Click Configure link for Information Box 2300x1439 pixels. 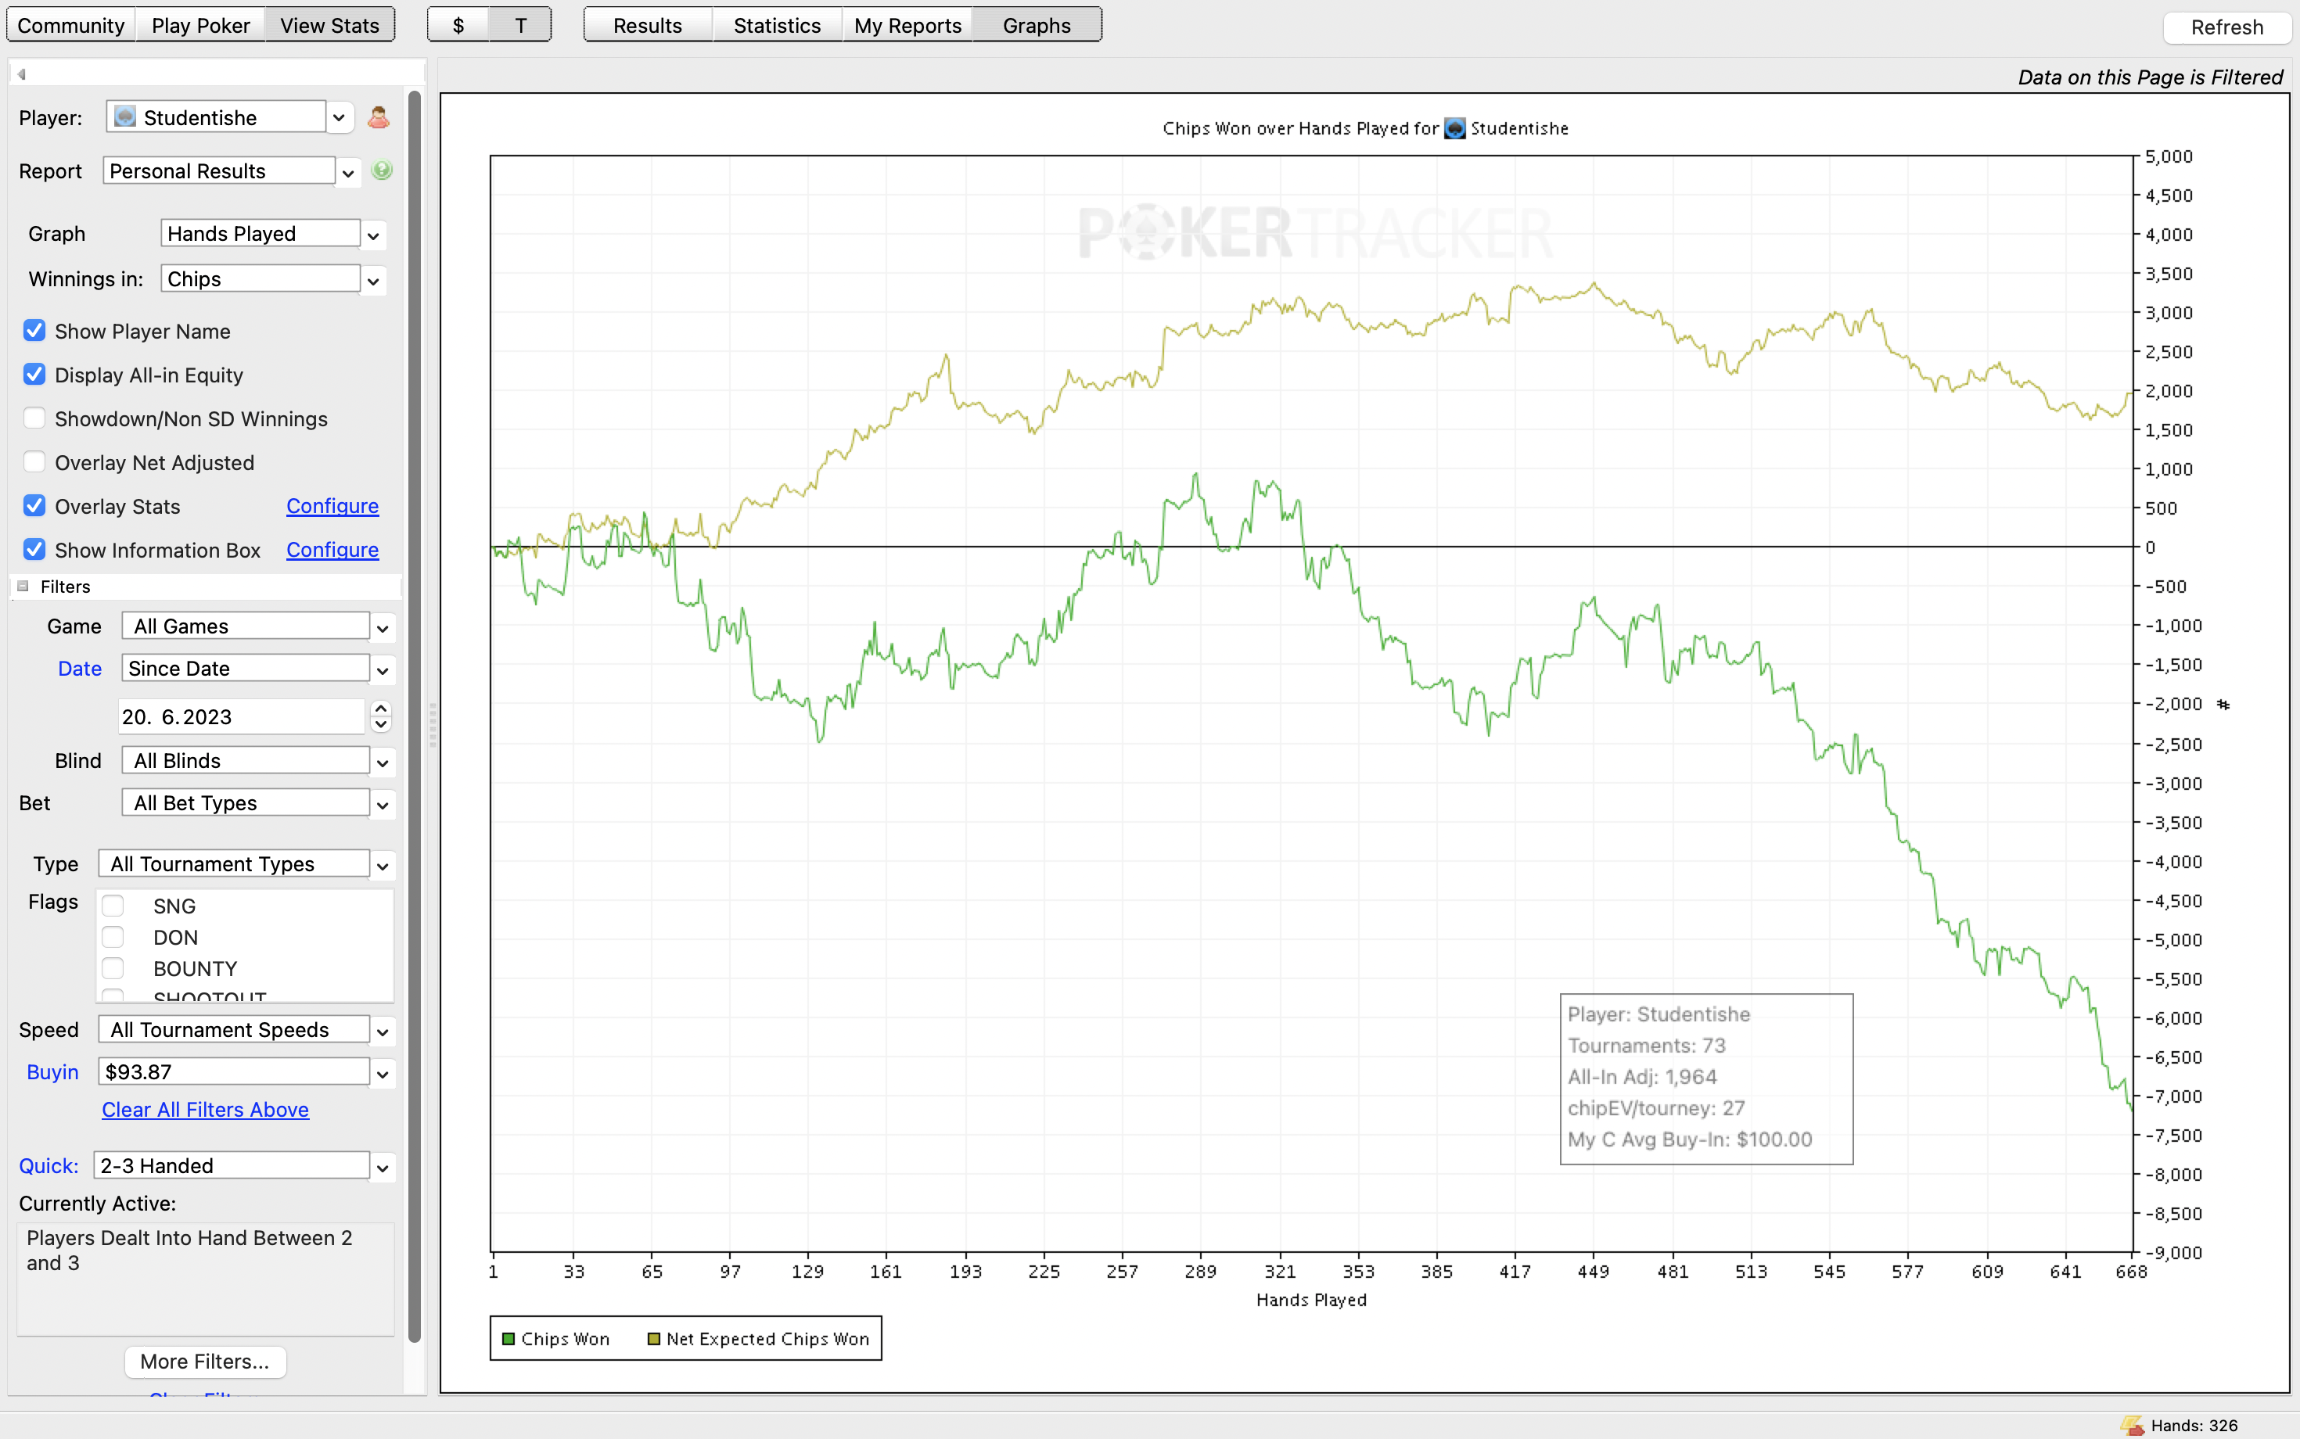coord(332,549)
